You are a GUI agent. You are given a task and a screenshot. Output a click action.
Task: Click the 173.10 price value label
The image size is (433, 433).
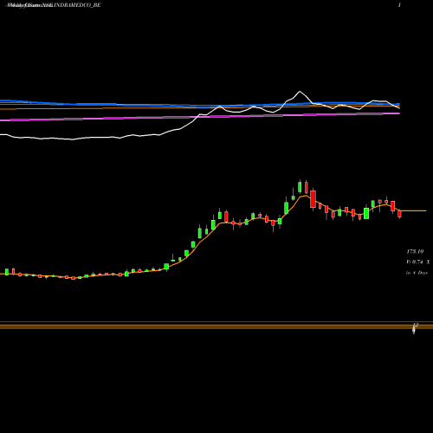tap(415, 251)
